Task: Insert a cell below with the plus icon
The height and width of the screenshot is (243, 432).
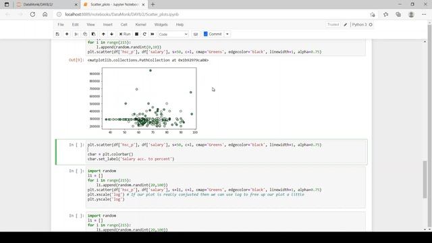Action: (x=67, y=34)
